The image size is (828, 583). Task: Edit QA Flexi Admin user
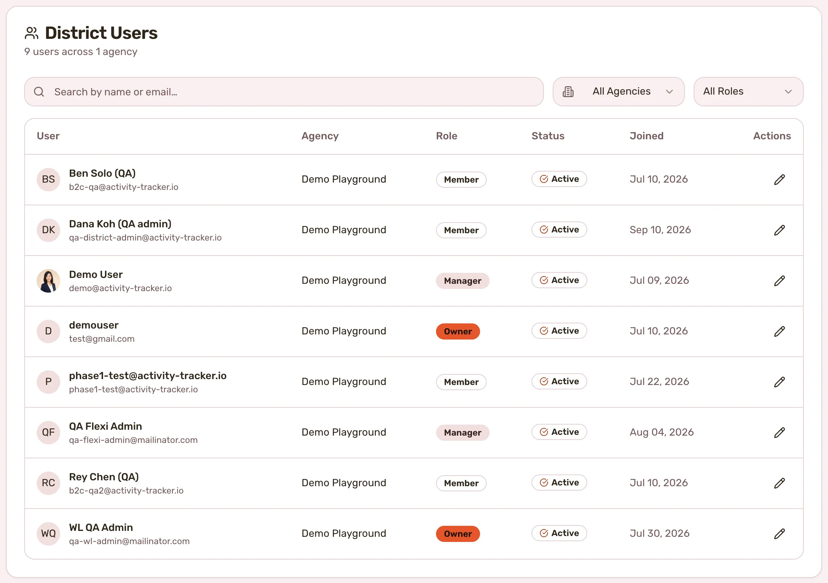780,433
